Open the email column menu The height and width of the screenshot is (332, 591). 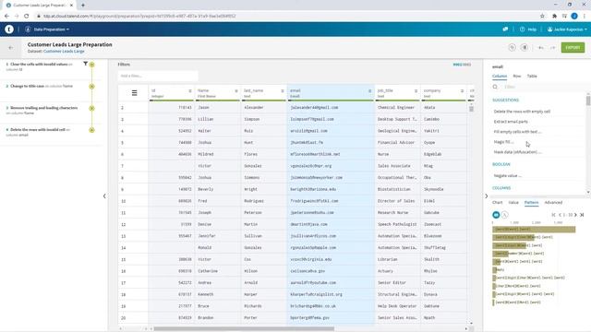(369, 91)
